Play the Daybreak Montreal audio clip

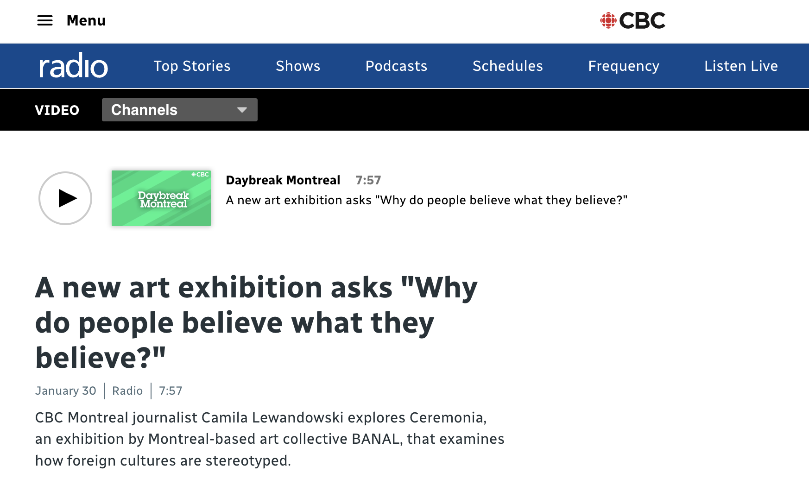[65, 198]
